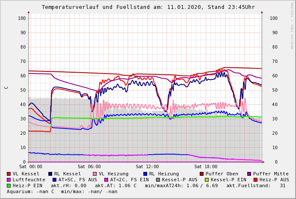Select the green Heiz-P EIN legend swatch
The image size is (296, 199).
pyautogui.click(x=9, y=185)
